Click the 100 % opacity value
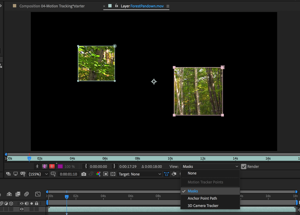Screen dimensions: 300x215 click(70, 167)
